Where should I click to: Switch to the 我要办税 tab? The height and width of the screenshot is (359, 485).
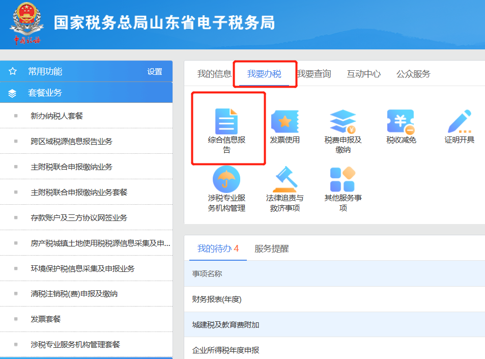264,74
